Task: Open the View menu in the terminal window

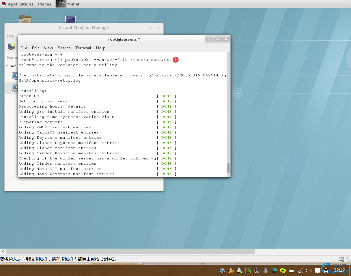Action: coord(48,48)
